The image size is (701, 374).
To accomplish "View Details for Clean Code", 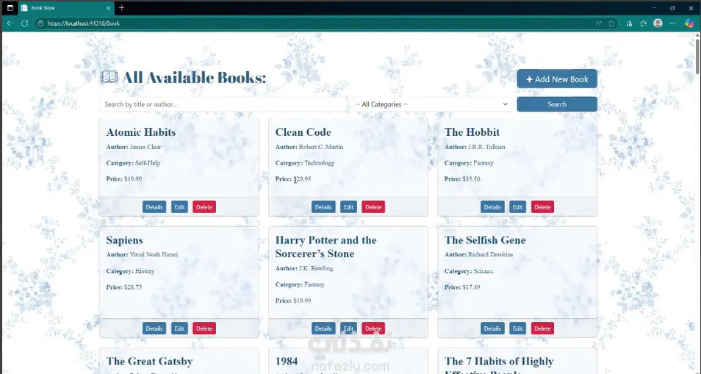I will pyautogui.click(x=323, y=207).
